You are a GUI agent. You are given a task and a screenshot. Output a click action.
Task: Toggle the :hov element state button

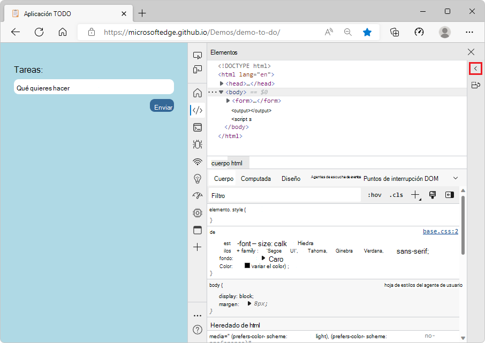[375, 195]
